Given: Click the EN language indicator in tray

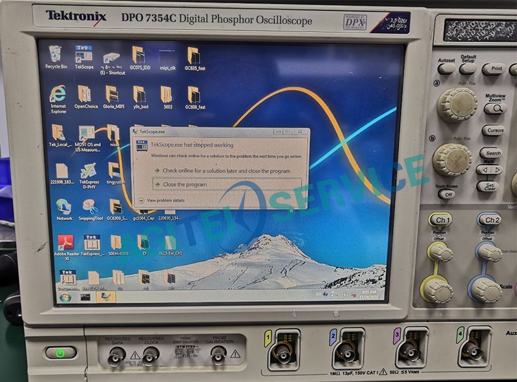Looking at the screenshot, I should (x=318, y=293).
